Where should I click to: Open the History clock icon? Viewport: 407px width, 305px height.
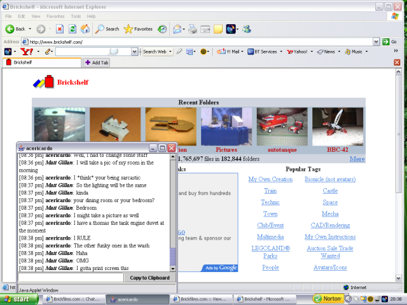tap(162, 29)
